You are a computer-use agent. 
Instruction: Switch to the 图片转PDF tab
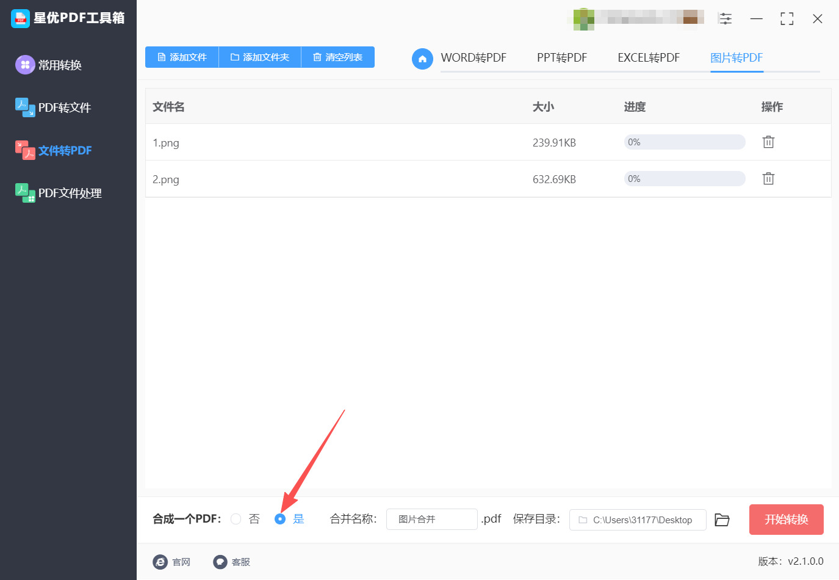(736, 58)
